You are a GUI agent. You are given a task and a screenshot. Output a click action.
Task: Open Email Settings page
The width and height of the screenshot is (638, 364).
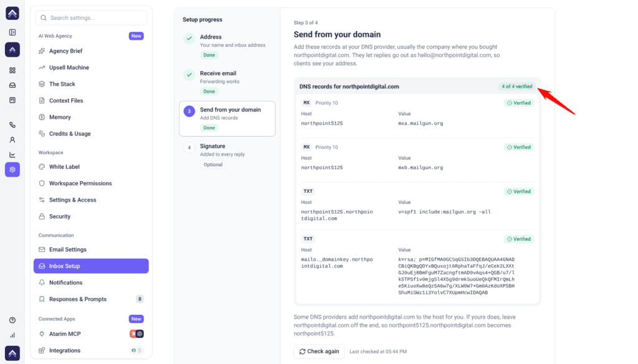[91, 250]
